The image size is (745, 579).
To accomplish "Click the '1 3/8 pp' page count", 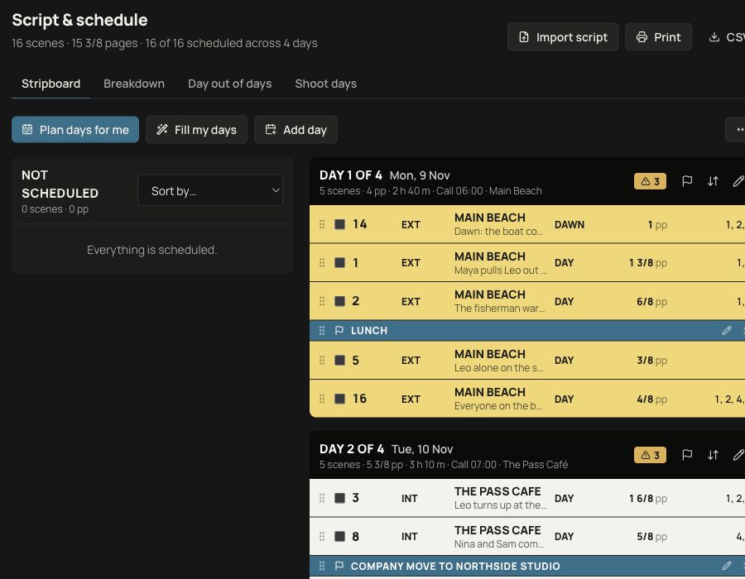I will click(x=648, y=263).
